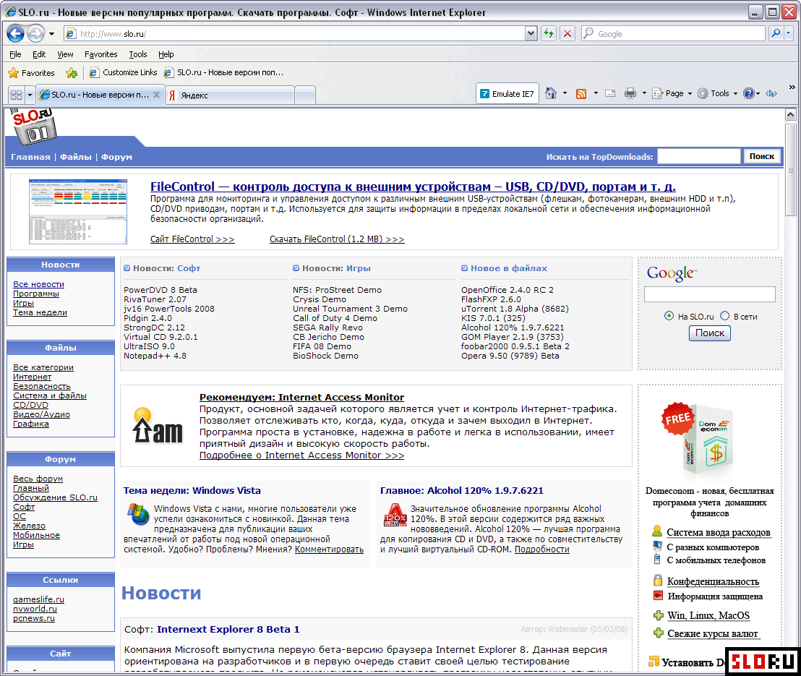Open Customize Links favorite

[x=123, y=72]
